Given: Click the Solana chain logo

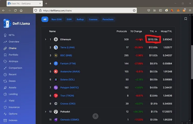Looking at the screenshot, I should (56, 79).
